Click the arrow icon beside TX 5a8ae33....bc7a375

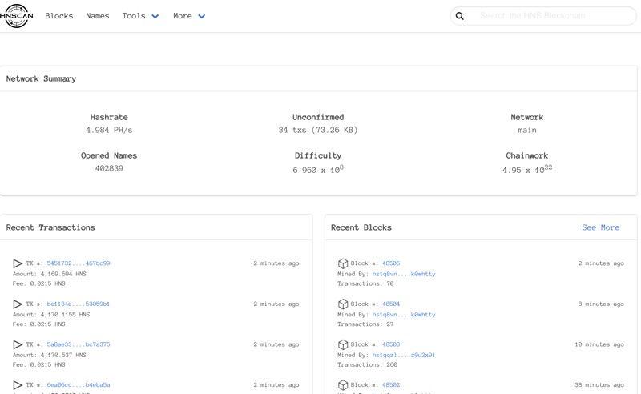[x=18, y=344]
